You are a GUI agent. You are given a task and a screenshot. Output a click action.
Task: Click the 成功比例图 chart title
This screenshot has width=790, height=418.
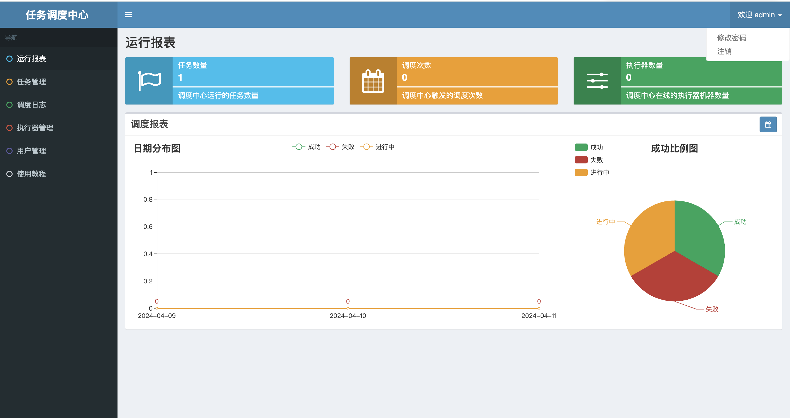click(x=674, y=148)
